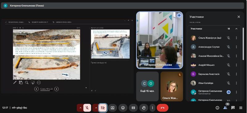Viewport: 247px width, 113px height.
Task: Close the Участники side panel
Action: 239,17
